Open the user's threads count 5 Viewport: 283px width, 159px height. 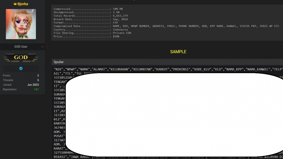click(38, 80)
